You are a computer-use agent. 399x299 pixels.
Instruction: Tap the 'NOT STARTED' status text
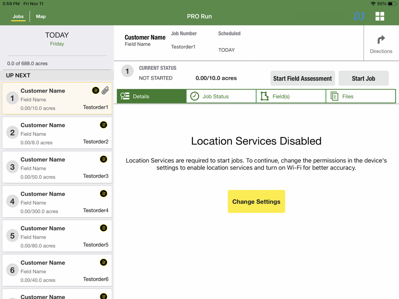(x=155, y=78)
